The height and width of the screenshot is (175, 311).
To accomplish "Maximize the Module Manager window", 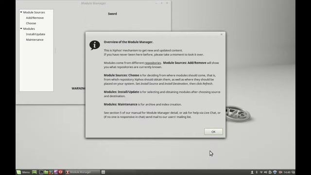I will 162,3.
